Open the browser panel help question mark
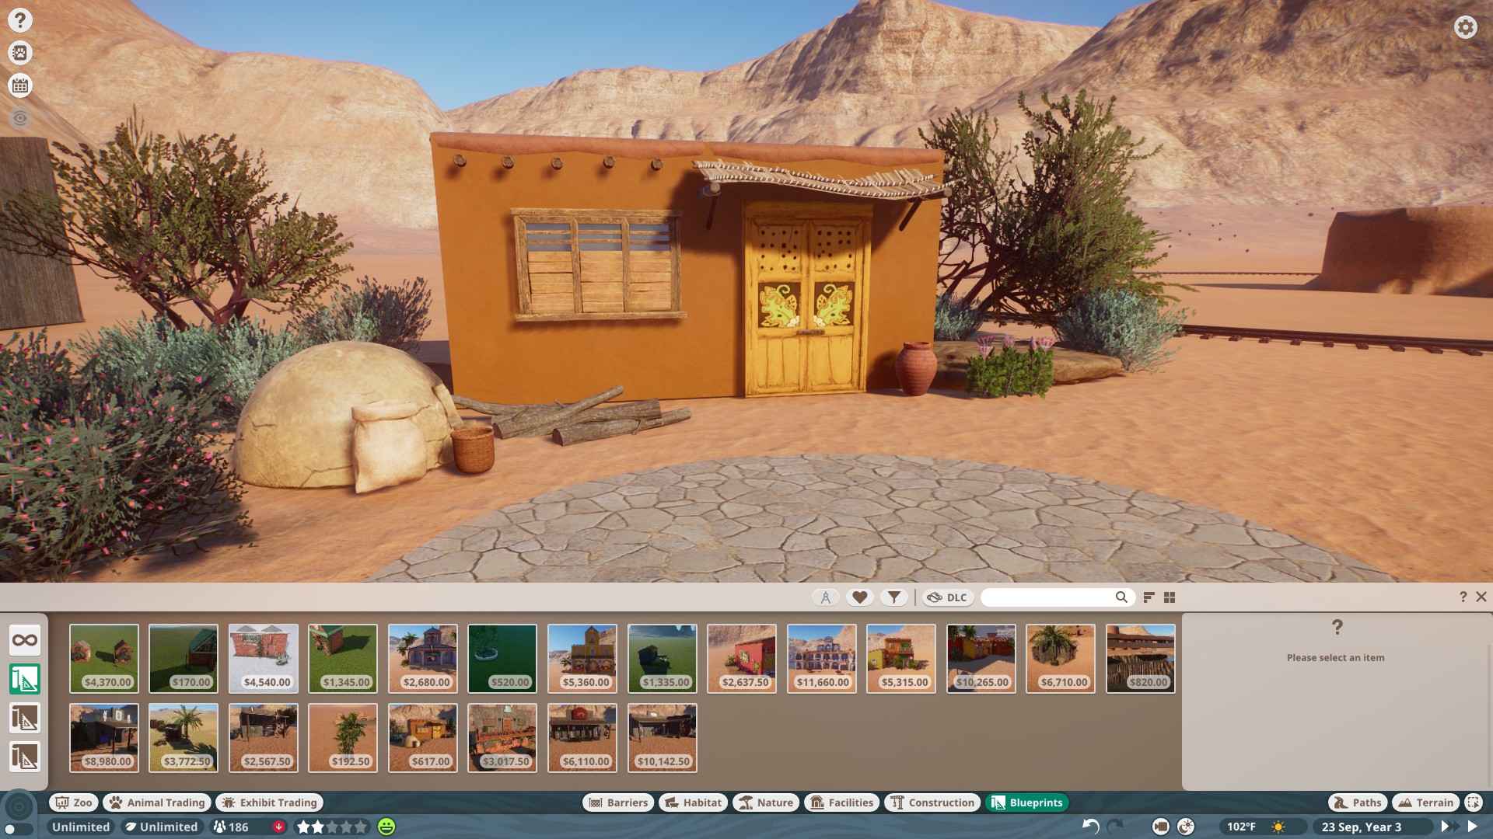1493x839 pixels. point(1463,597)
